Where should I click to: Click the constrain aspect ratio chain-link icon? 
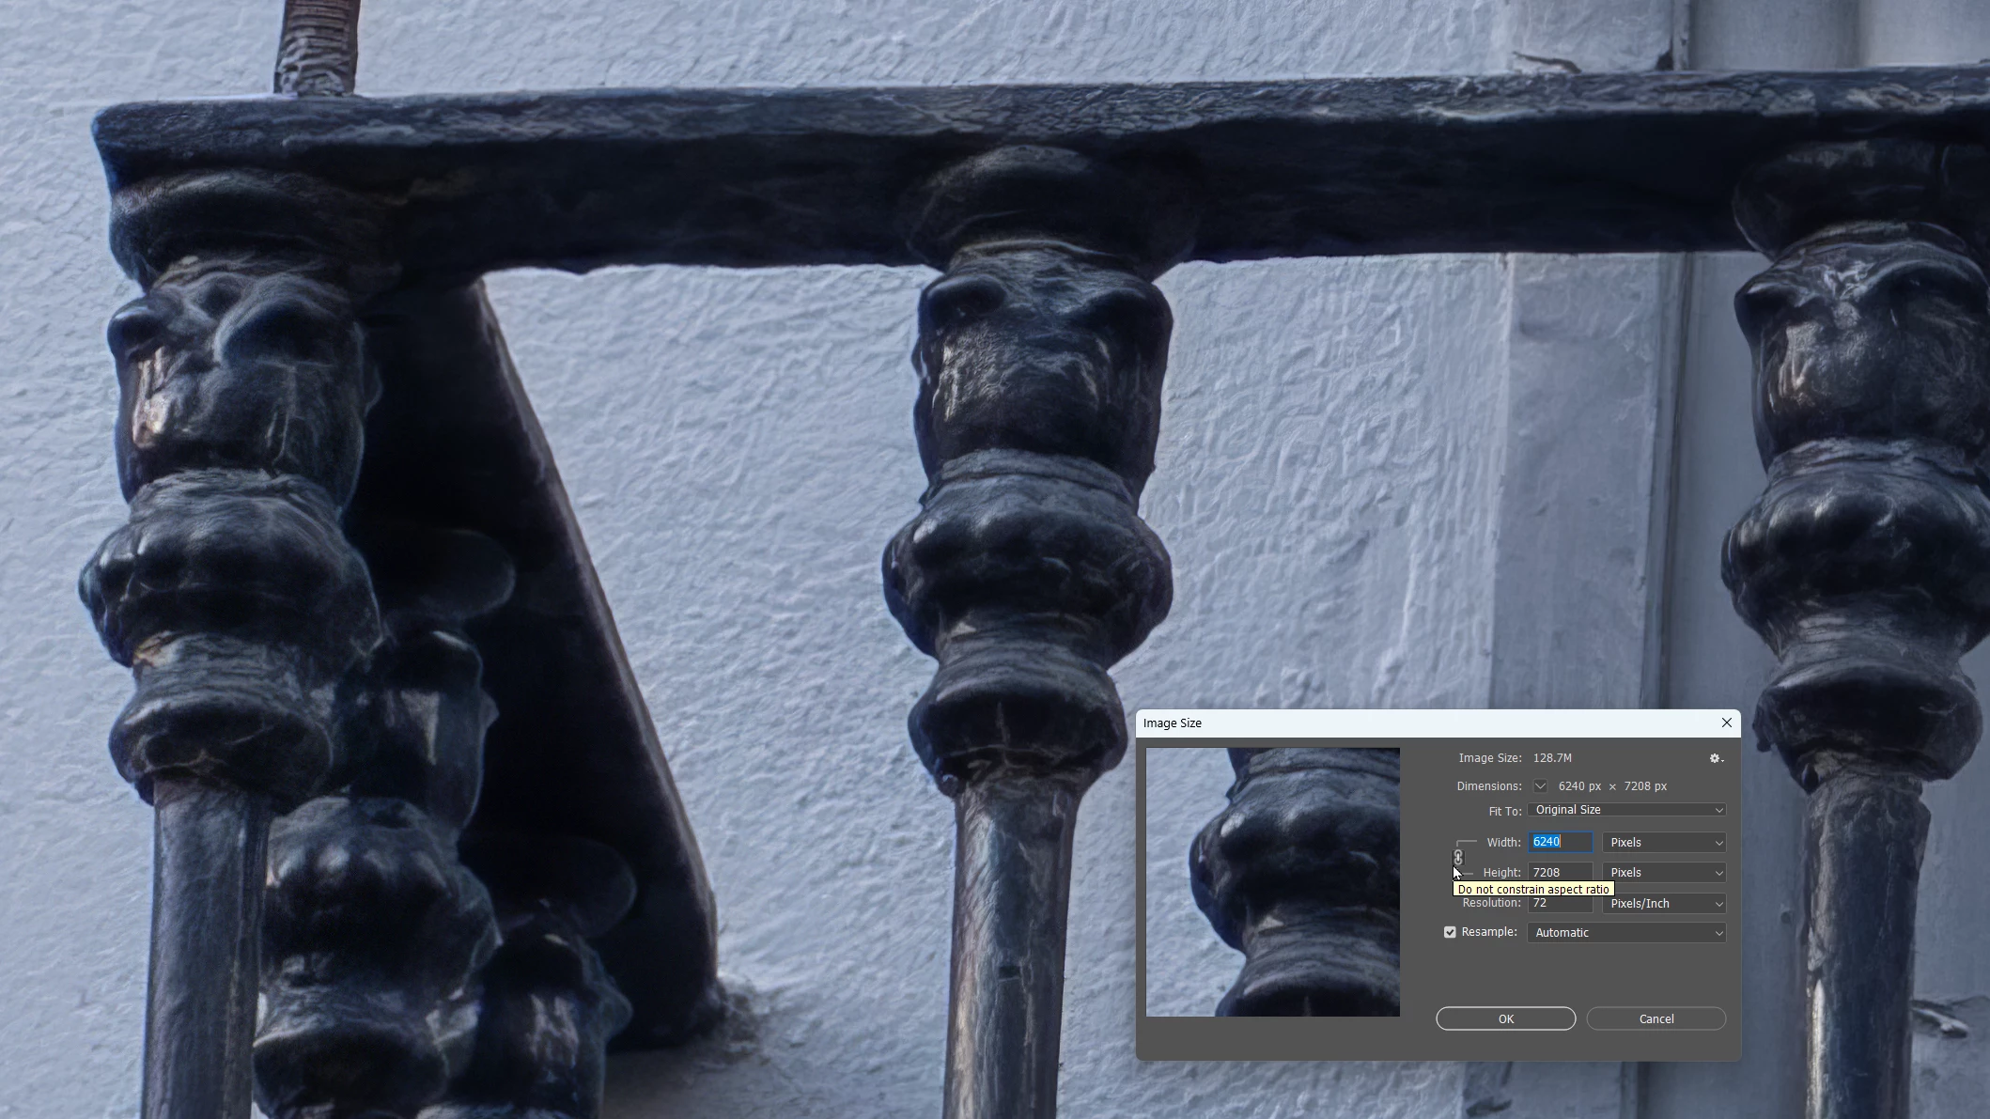tap(1458, 857)
